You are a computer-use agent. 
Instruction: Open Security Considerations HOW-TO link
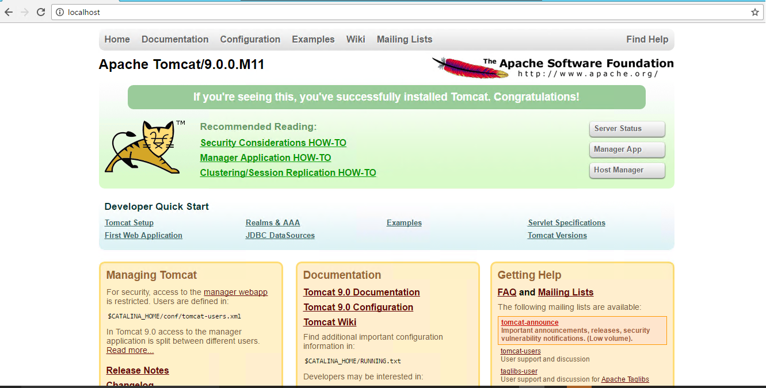click(x=273, y=143)
